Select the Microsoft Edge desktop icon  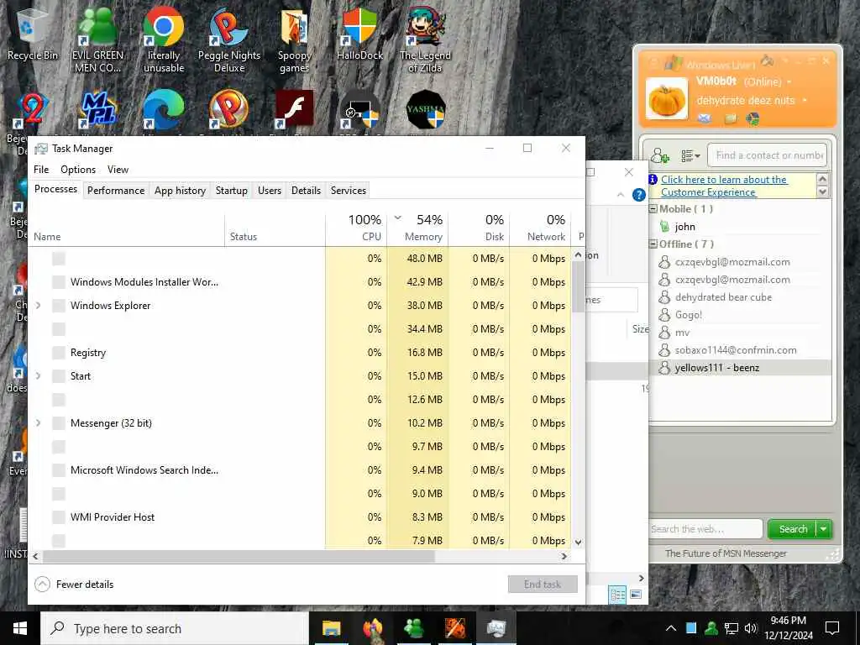164,108
